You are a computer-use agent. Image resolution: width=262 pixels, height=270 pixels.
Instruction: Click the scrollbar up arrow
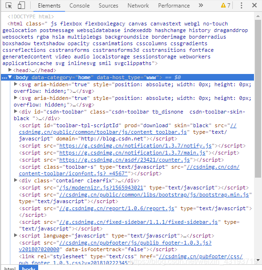[x=258, y=16]
